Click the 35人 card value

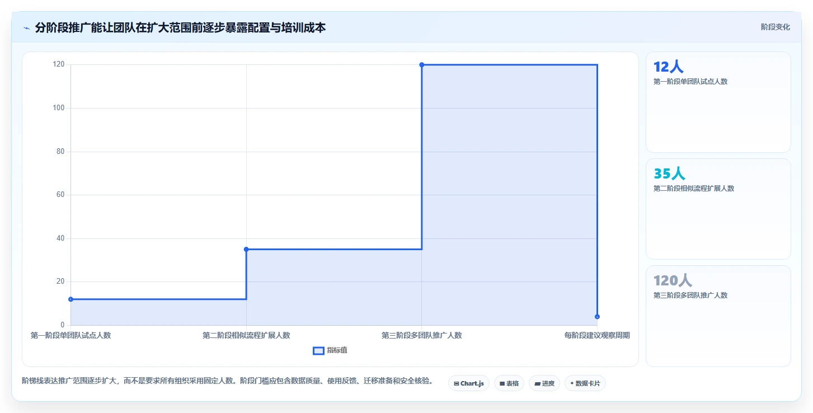pyautogui.click(x=669, y=174)
